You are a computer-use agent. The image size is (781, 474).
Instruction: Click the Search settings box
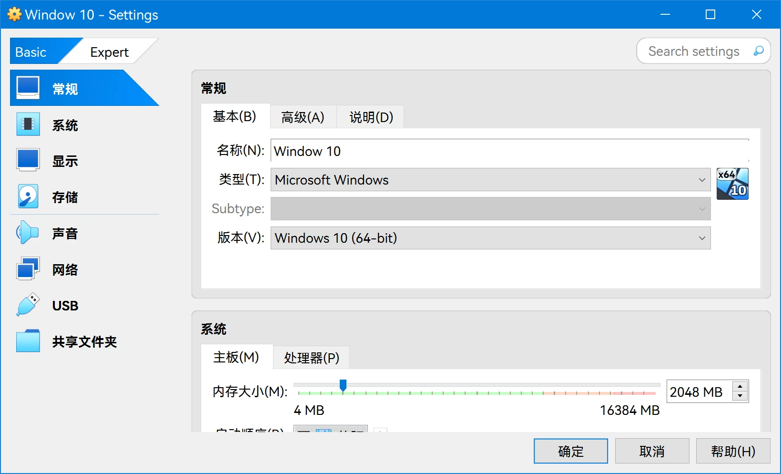[703, 51]
